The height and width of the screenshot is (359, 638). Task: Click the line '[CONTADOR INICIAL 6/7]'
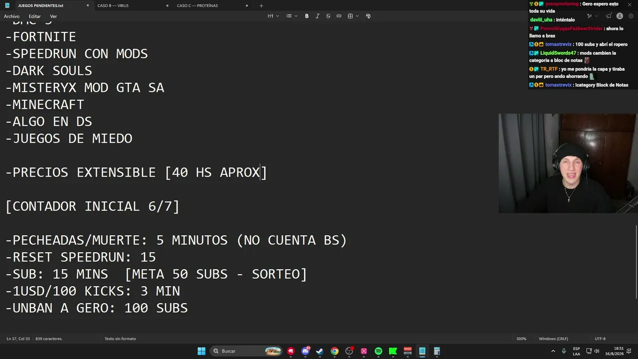coord(92,206)
